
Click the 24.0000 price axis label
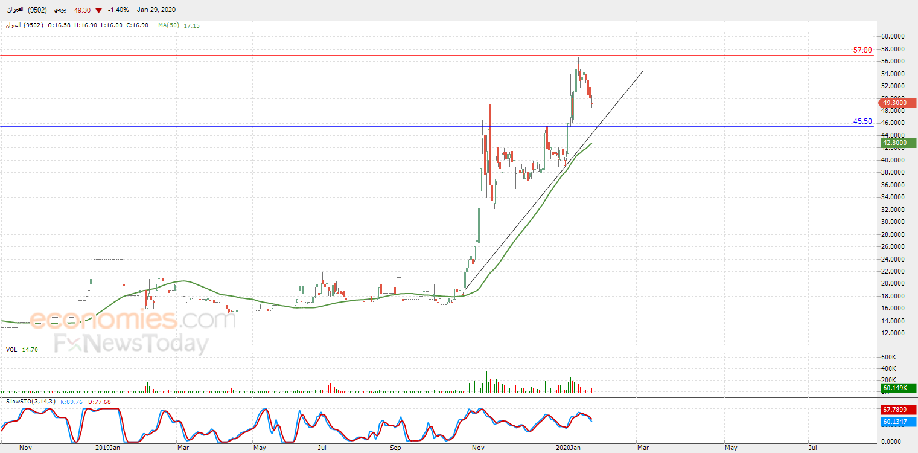893,259
